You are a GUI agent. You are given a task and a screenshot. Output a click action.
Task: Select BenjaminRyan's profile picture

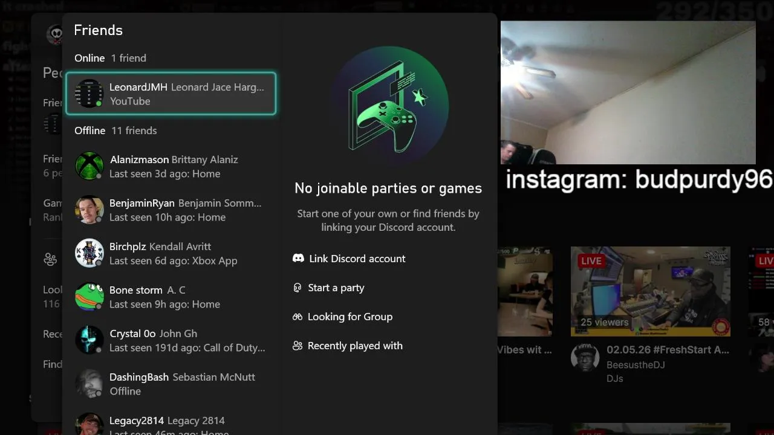(x=89, y=210)
